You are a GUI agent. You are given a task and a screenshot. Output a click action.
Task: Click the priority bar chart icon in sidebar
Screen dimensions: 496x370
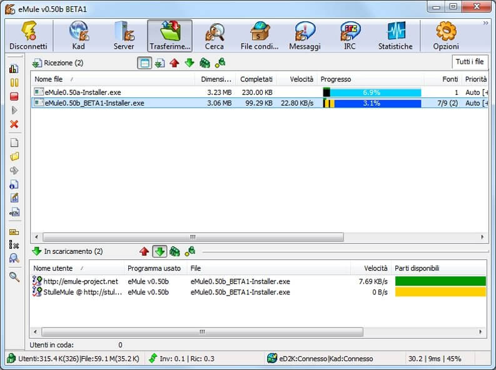(14, 69)
